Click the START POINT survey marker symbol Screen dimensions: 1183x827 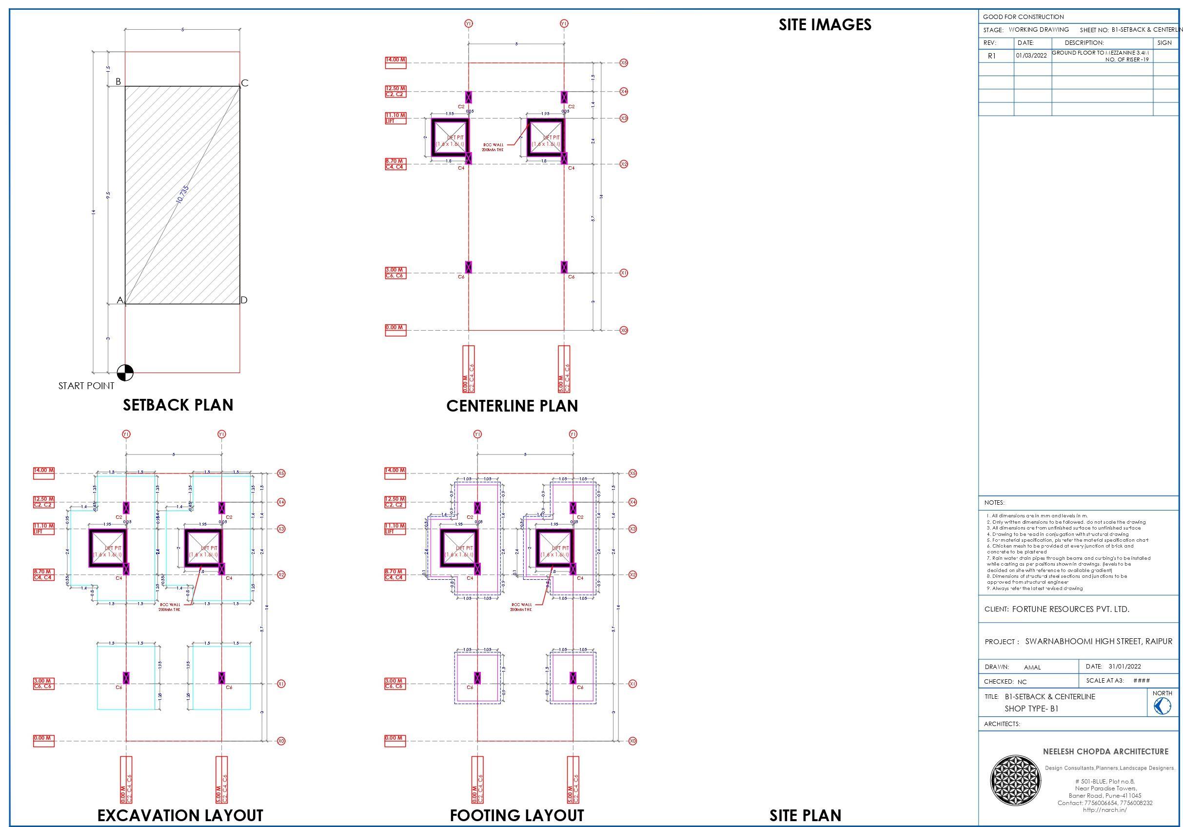(x=125, y=373)
